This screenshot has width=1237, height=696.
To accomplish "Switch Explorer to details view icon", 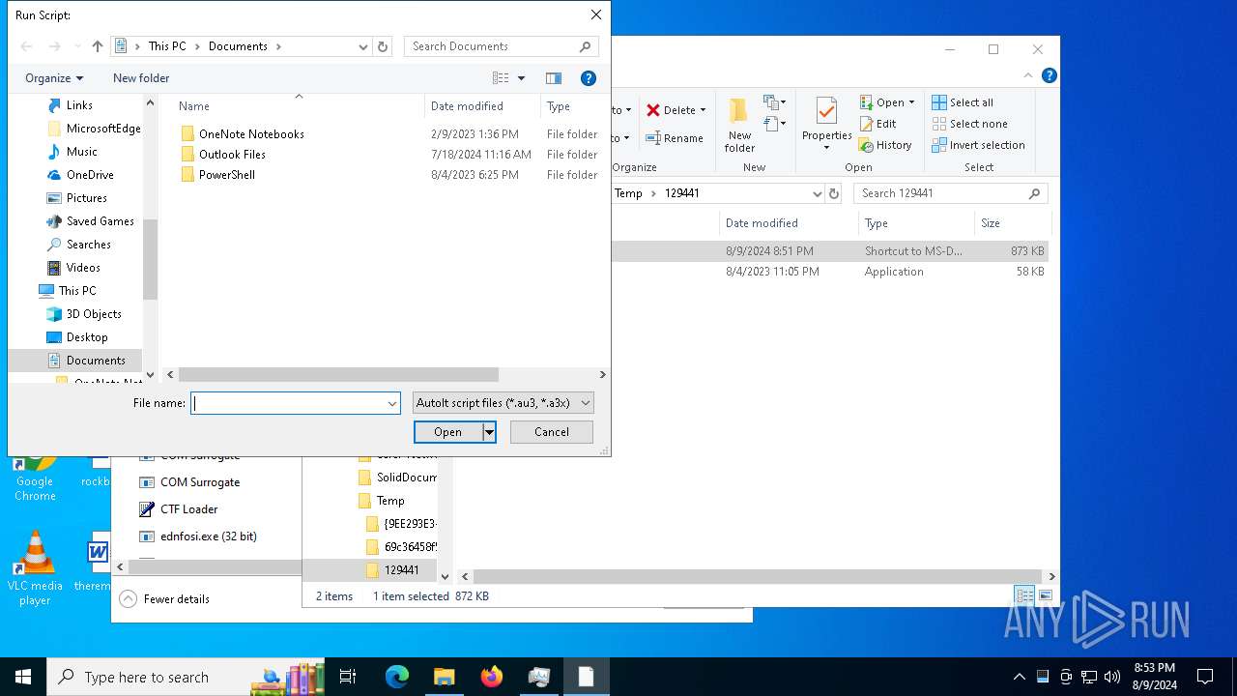I will (1023, 595).
